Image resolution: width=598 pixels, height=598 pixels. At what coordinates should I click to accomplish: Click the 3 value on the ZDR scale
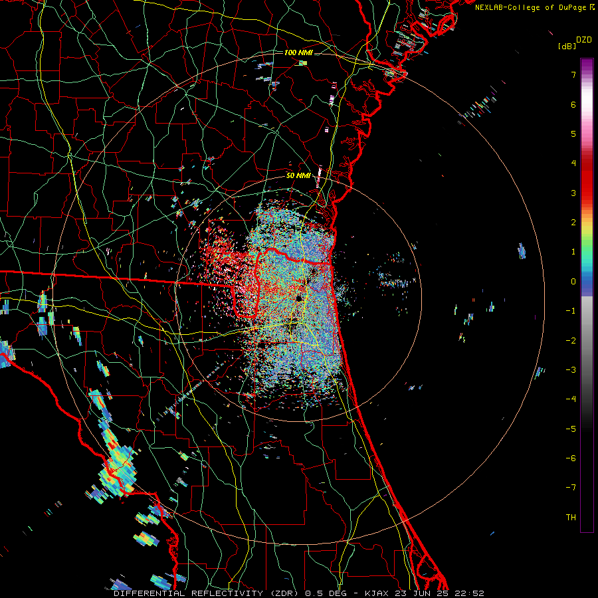(x=573, y=193)
